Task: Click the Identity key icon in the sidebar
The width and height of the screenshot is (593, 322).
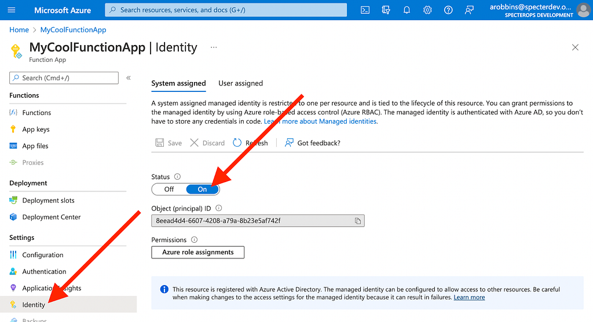Action: 13,304
